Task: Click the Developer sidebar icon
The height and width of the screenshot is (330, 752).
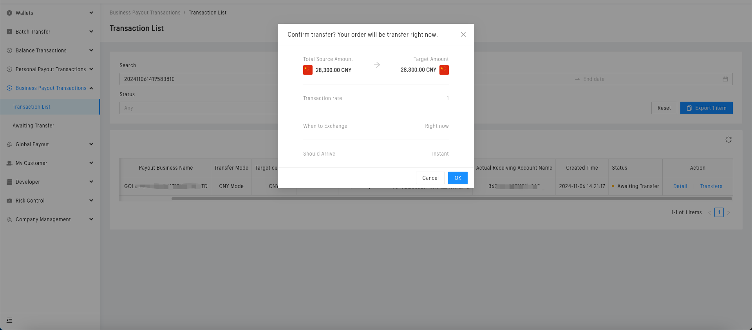Action: 9,182
